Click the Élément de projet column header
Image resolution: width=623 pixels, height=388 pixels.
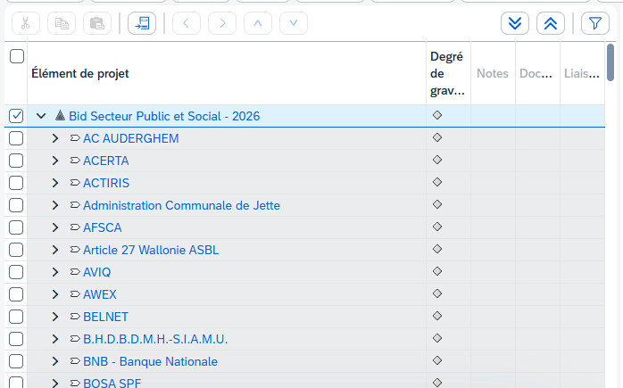80,73
